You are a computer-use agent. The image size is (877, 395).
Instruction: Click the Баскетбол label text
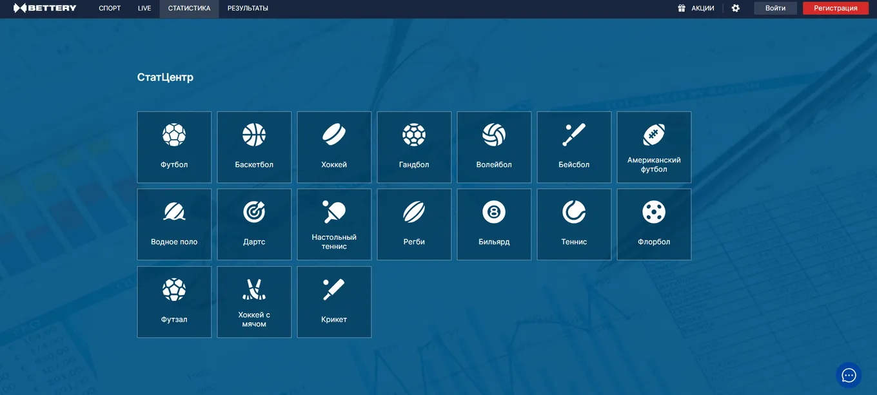tap(254, 164)
